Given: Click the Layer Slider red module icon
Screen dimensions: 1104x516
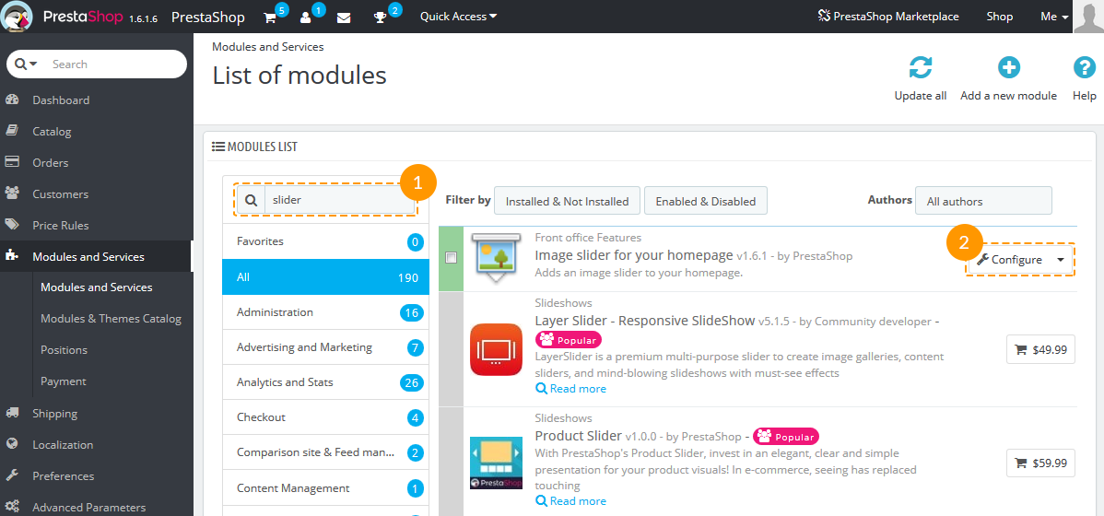Looking at the screenshot, I should [497, 350].
